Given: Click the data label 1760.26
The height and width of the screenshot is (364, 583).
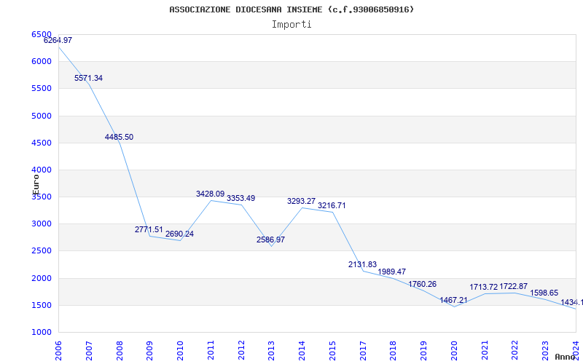Looking at the screenshot, I should (423, 284).
